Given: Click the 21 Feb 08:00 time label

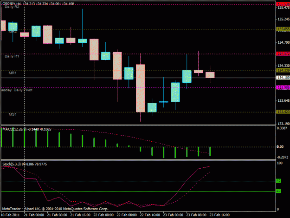Looking at the screenshot, I should click(x=57, y=215).
